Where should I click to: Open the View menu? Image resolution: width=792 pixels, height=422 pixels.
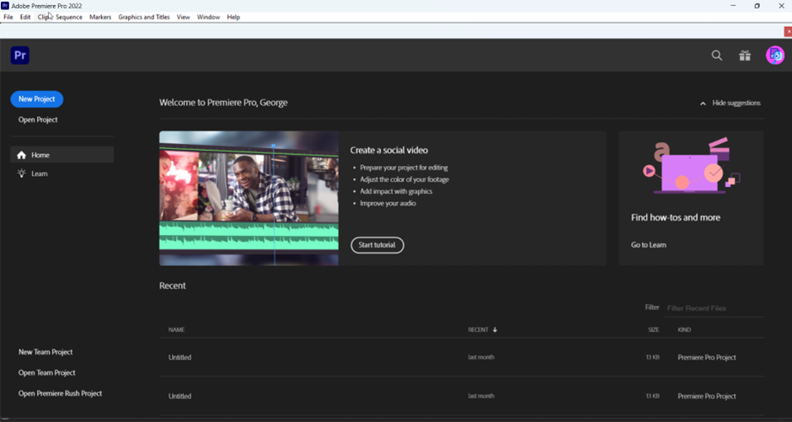184,17
